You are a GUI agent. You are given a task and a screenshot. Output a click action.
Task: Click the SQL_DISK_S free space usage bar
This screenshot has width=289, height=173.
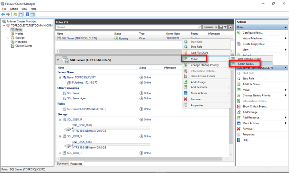[111, 144]
